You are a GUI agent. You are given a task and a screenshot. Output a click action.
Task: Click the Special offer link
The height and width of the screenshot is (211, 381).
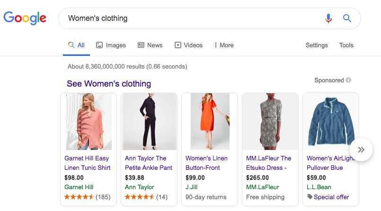click(x=331, y=197)
